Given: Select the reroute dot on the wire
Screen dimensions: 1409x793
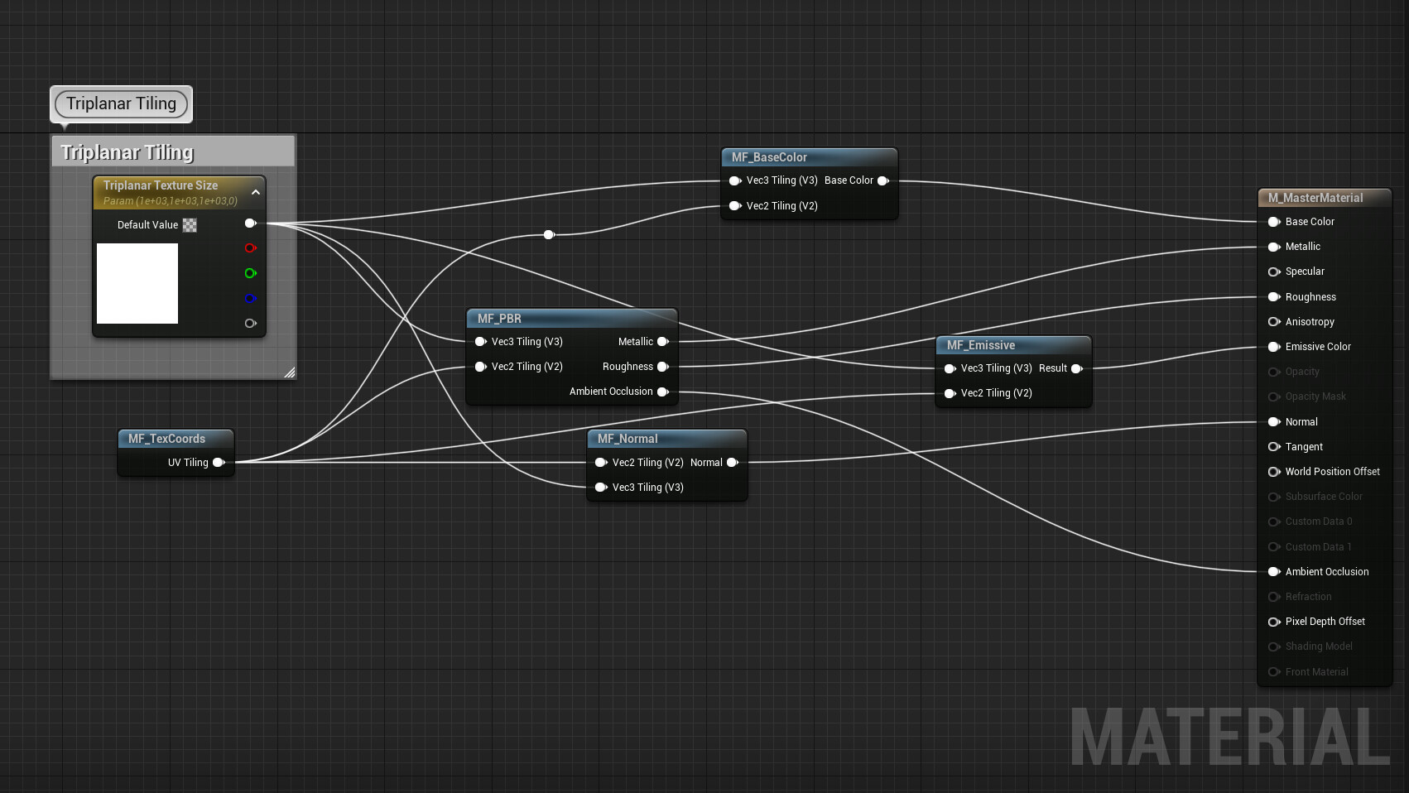Looking at the screenshot, I should pyautogui.click(x=548, y=234).
